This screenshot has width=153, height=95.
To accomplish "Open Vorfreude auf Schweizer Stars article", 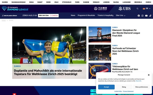I will [x=125, y=51].
